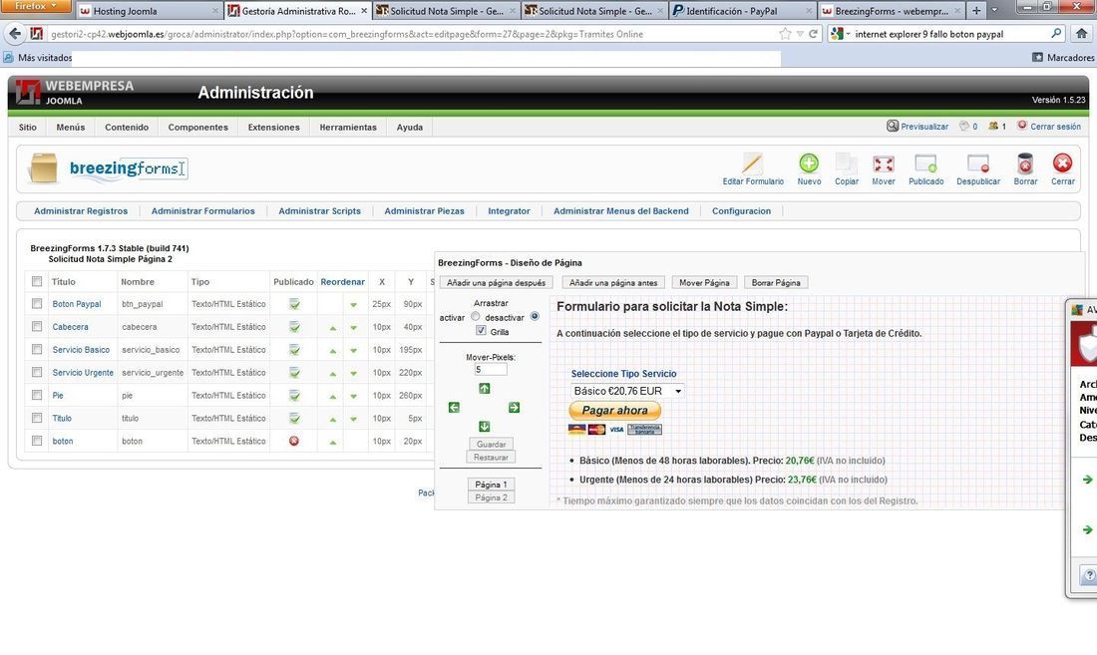
Task: Switch to the Identificación - PayPal tab
Action: click(744, 11)
